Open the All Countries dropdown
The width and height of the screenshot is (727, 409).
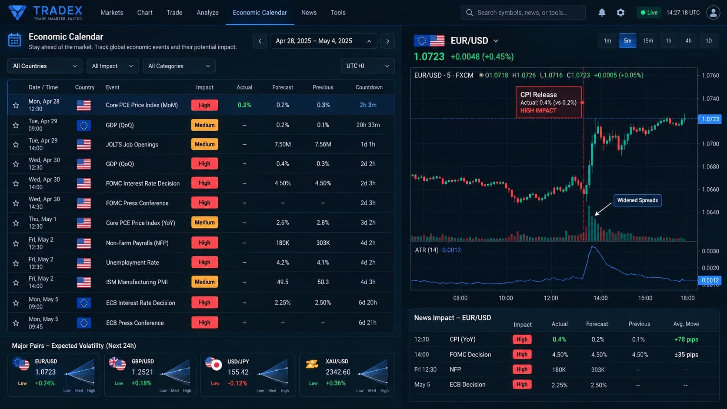pos(45,66)
